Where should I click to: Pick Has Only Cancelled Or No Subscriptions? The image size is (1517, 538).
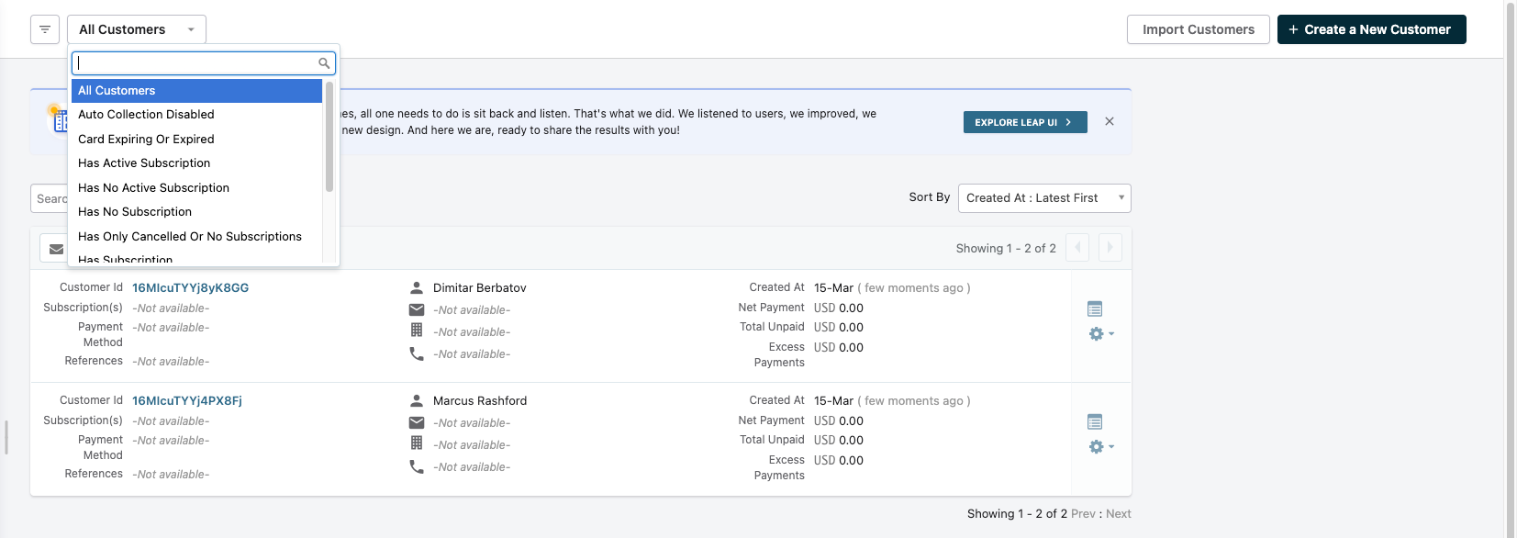[x=189, y=237]
